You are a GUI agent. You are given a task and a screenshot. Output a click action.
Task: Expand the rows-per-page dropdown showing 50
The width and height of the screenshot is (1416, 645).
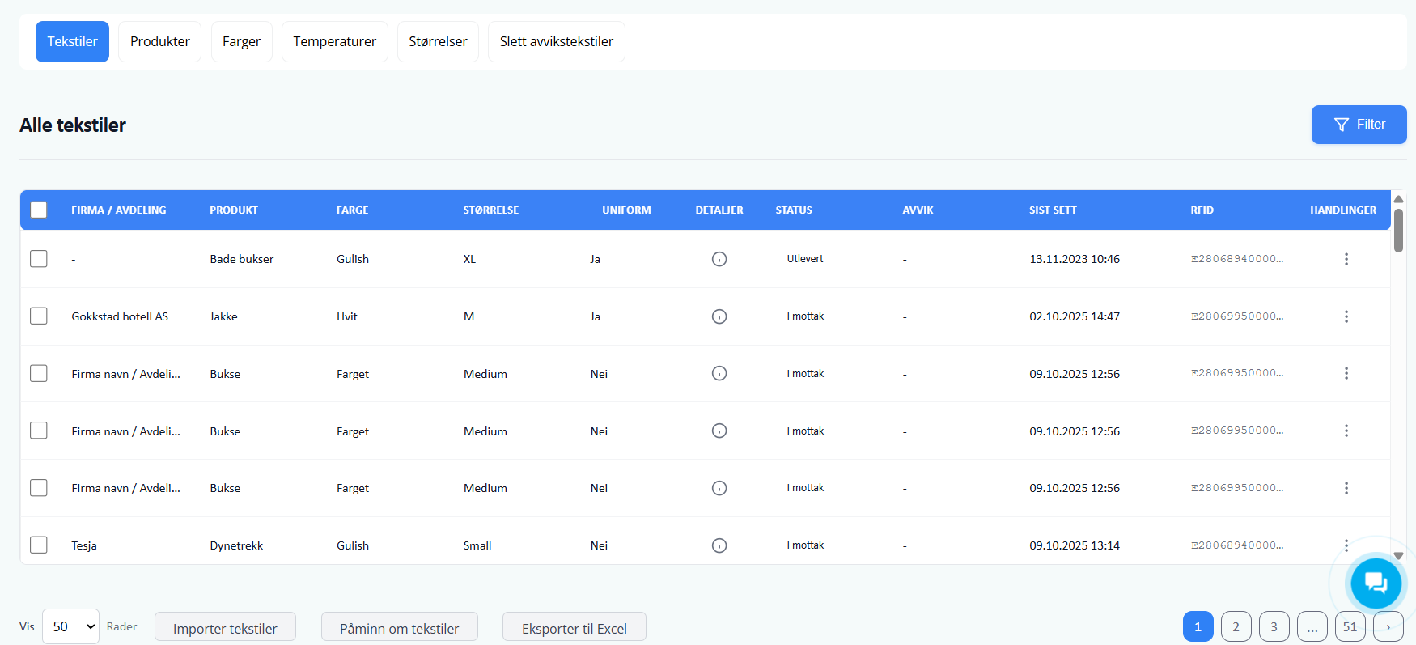[x=70, y=626]
